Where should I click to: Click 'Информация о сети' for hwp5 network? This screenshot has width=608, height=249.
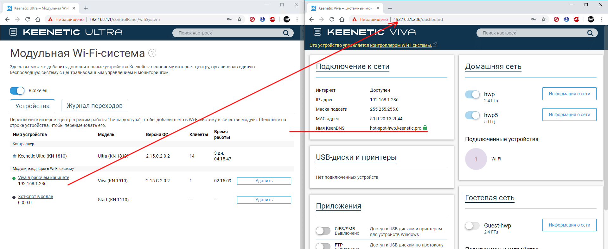click(569, 115)
